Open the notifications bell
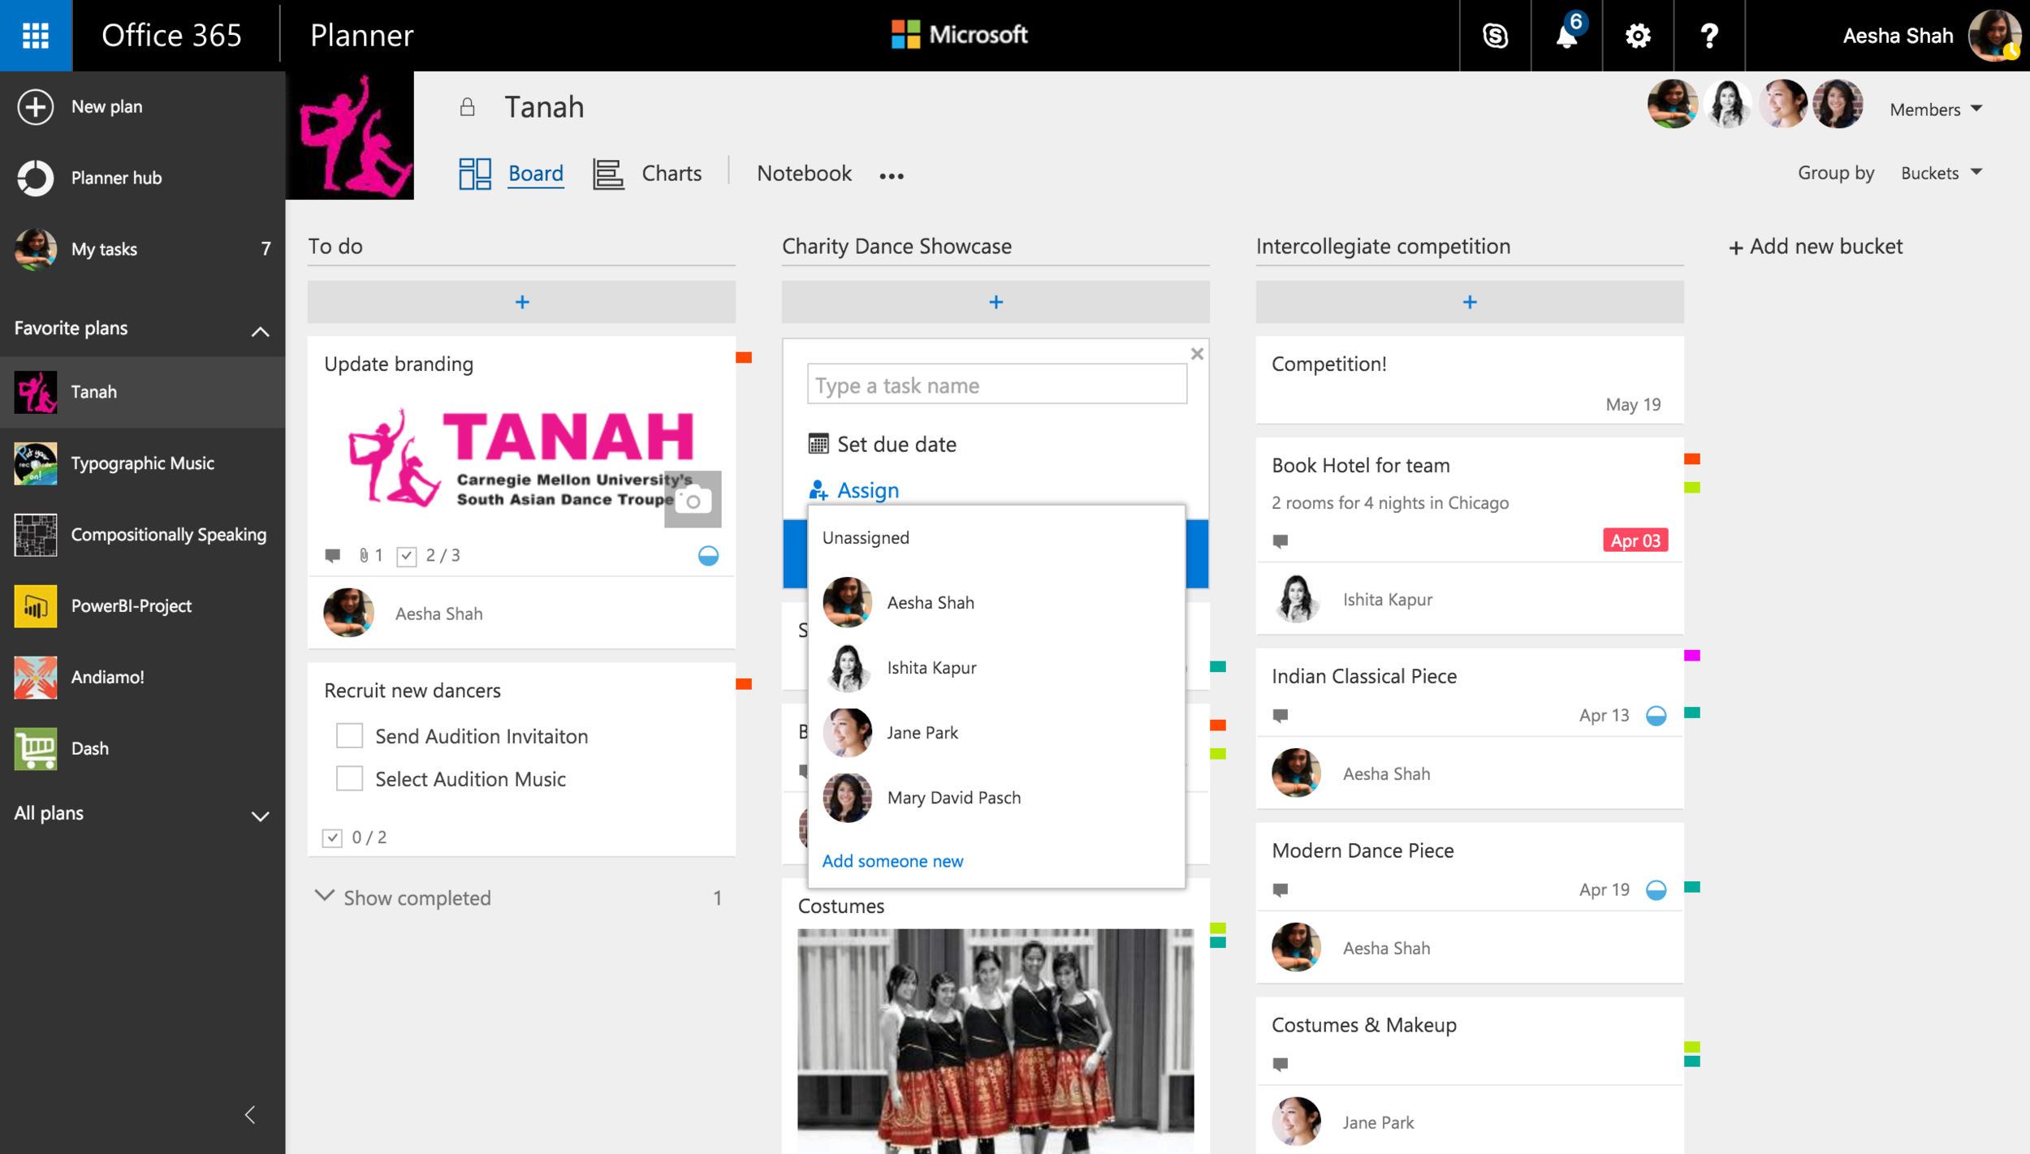The width and height of the screenshot is (2030, 1154). coord(1566,36)
